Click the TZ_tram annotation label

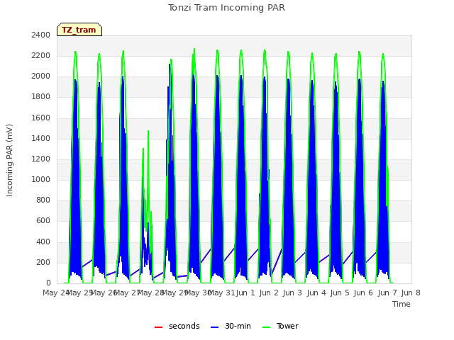79,30
